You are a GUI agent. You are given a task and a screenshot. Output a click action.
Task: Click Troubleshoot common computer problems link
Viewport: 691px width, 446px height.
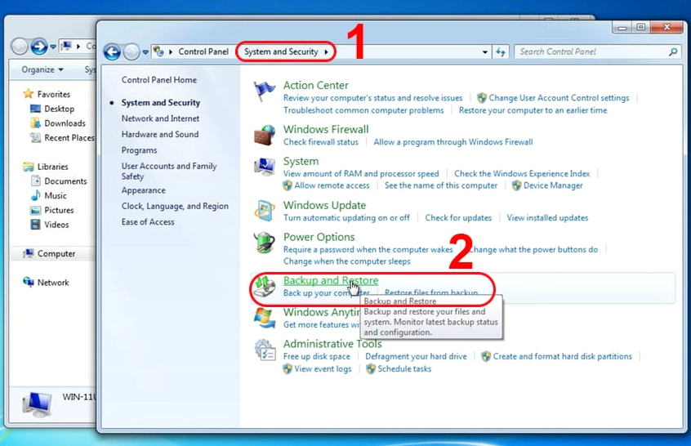click(363, 110)
